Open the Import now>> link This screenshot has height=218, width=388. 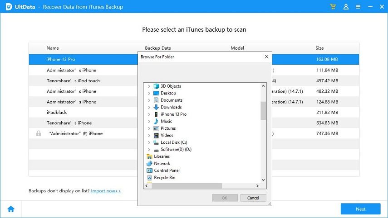click(106, 191)
